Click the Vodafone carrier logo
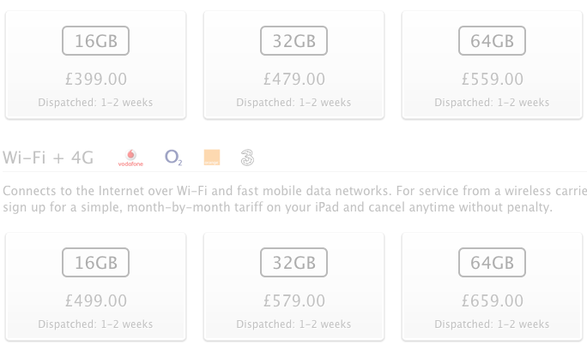This screenshot has height=345, width=587. click(x=130, y=158)
